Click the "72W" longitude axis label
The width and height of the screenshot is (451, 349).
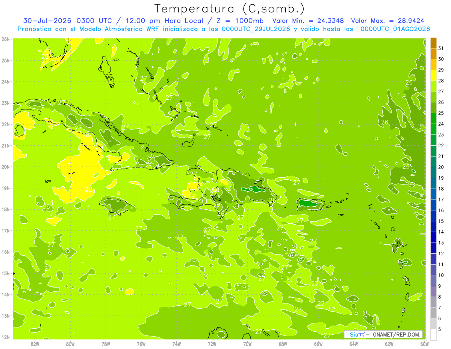pos(212,343)
